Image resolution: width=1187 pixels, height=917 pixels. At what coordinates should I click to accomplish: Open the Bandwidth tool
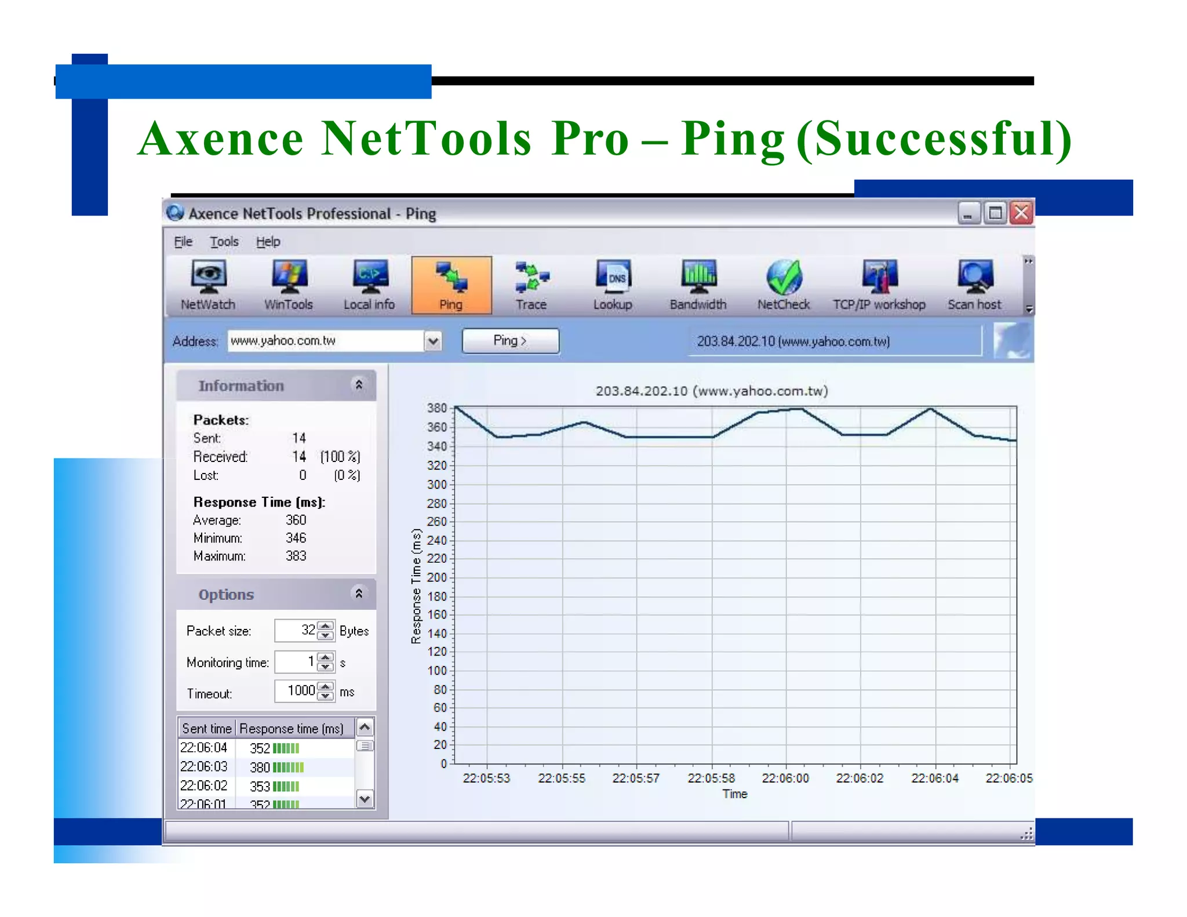coord(698,285)
